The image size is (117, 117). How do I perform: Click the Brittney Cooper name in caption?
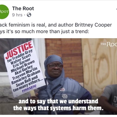93,25
